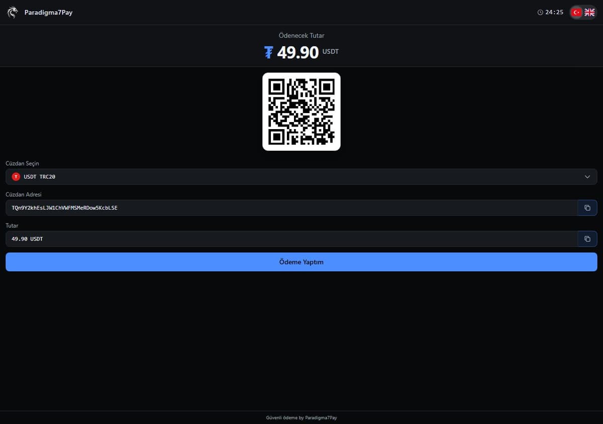Copy the wallet address
This screenshot has width=603, height=424.
[587, 208]
